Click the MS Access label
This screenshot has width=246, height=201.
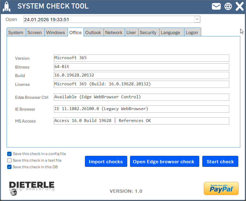coord(25,121)
